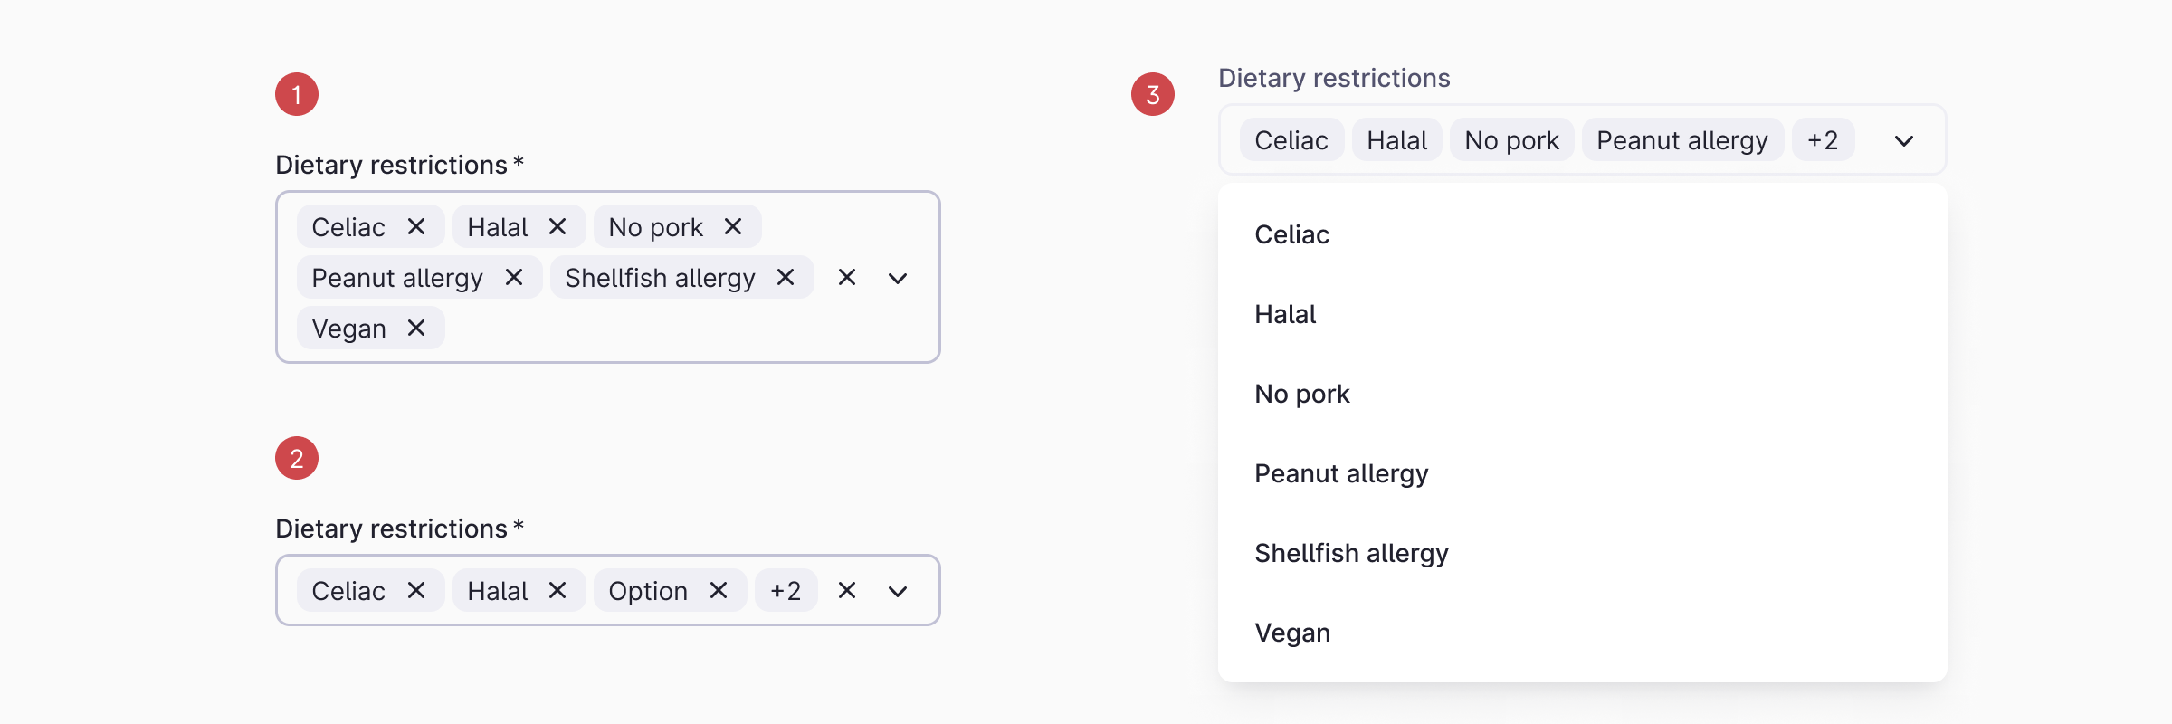Image resolution: width=2172 pixels, height=724 pixels.
Task: Choose Peanut allergy in the options list
Action: coord(1341,473)
